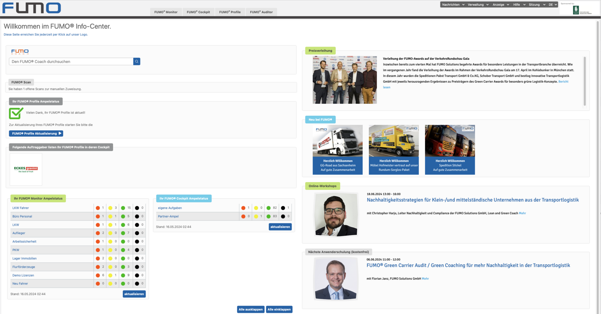Switch to the FUMO Cockpit tab

(198, 12)
